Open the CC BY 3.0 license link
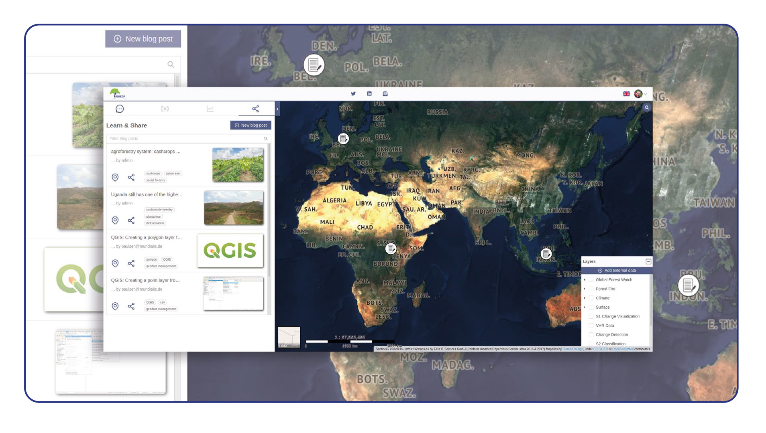Viewport: 766px width, 433px height. click(x=600, y=349)
